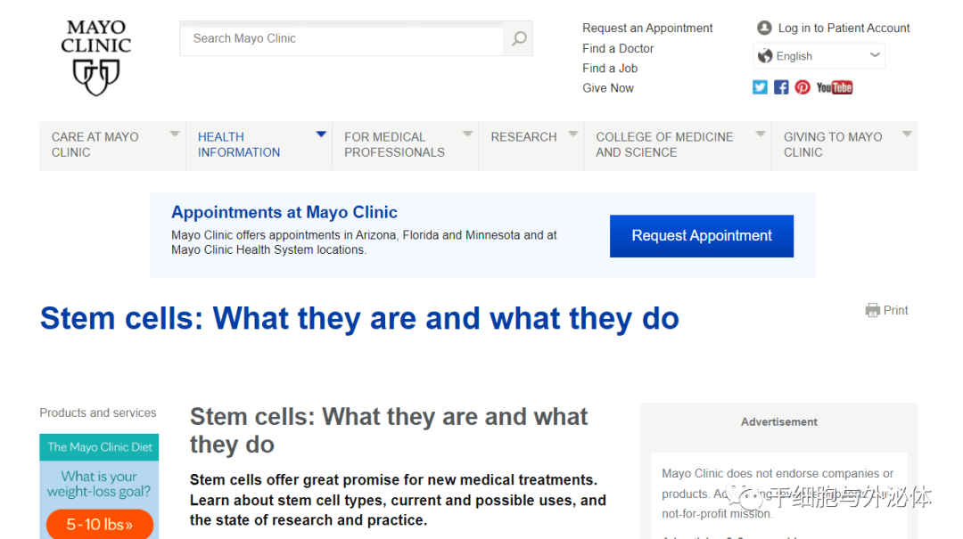
Task: Open Mayo Clinic's YouTube channel
Action: pos(834,87)
